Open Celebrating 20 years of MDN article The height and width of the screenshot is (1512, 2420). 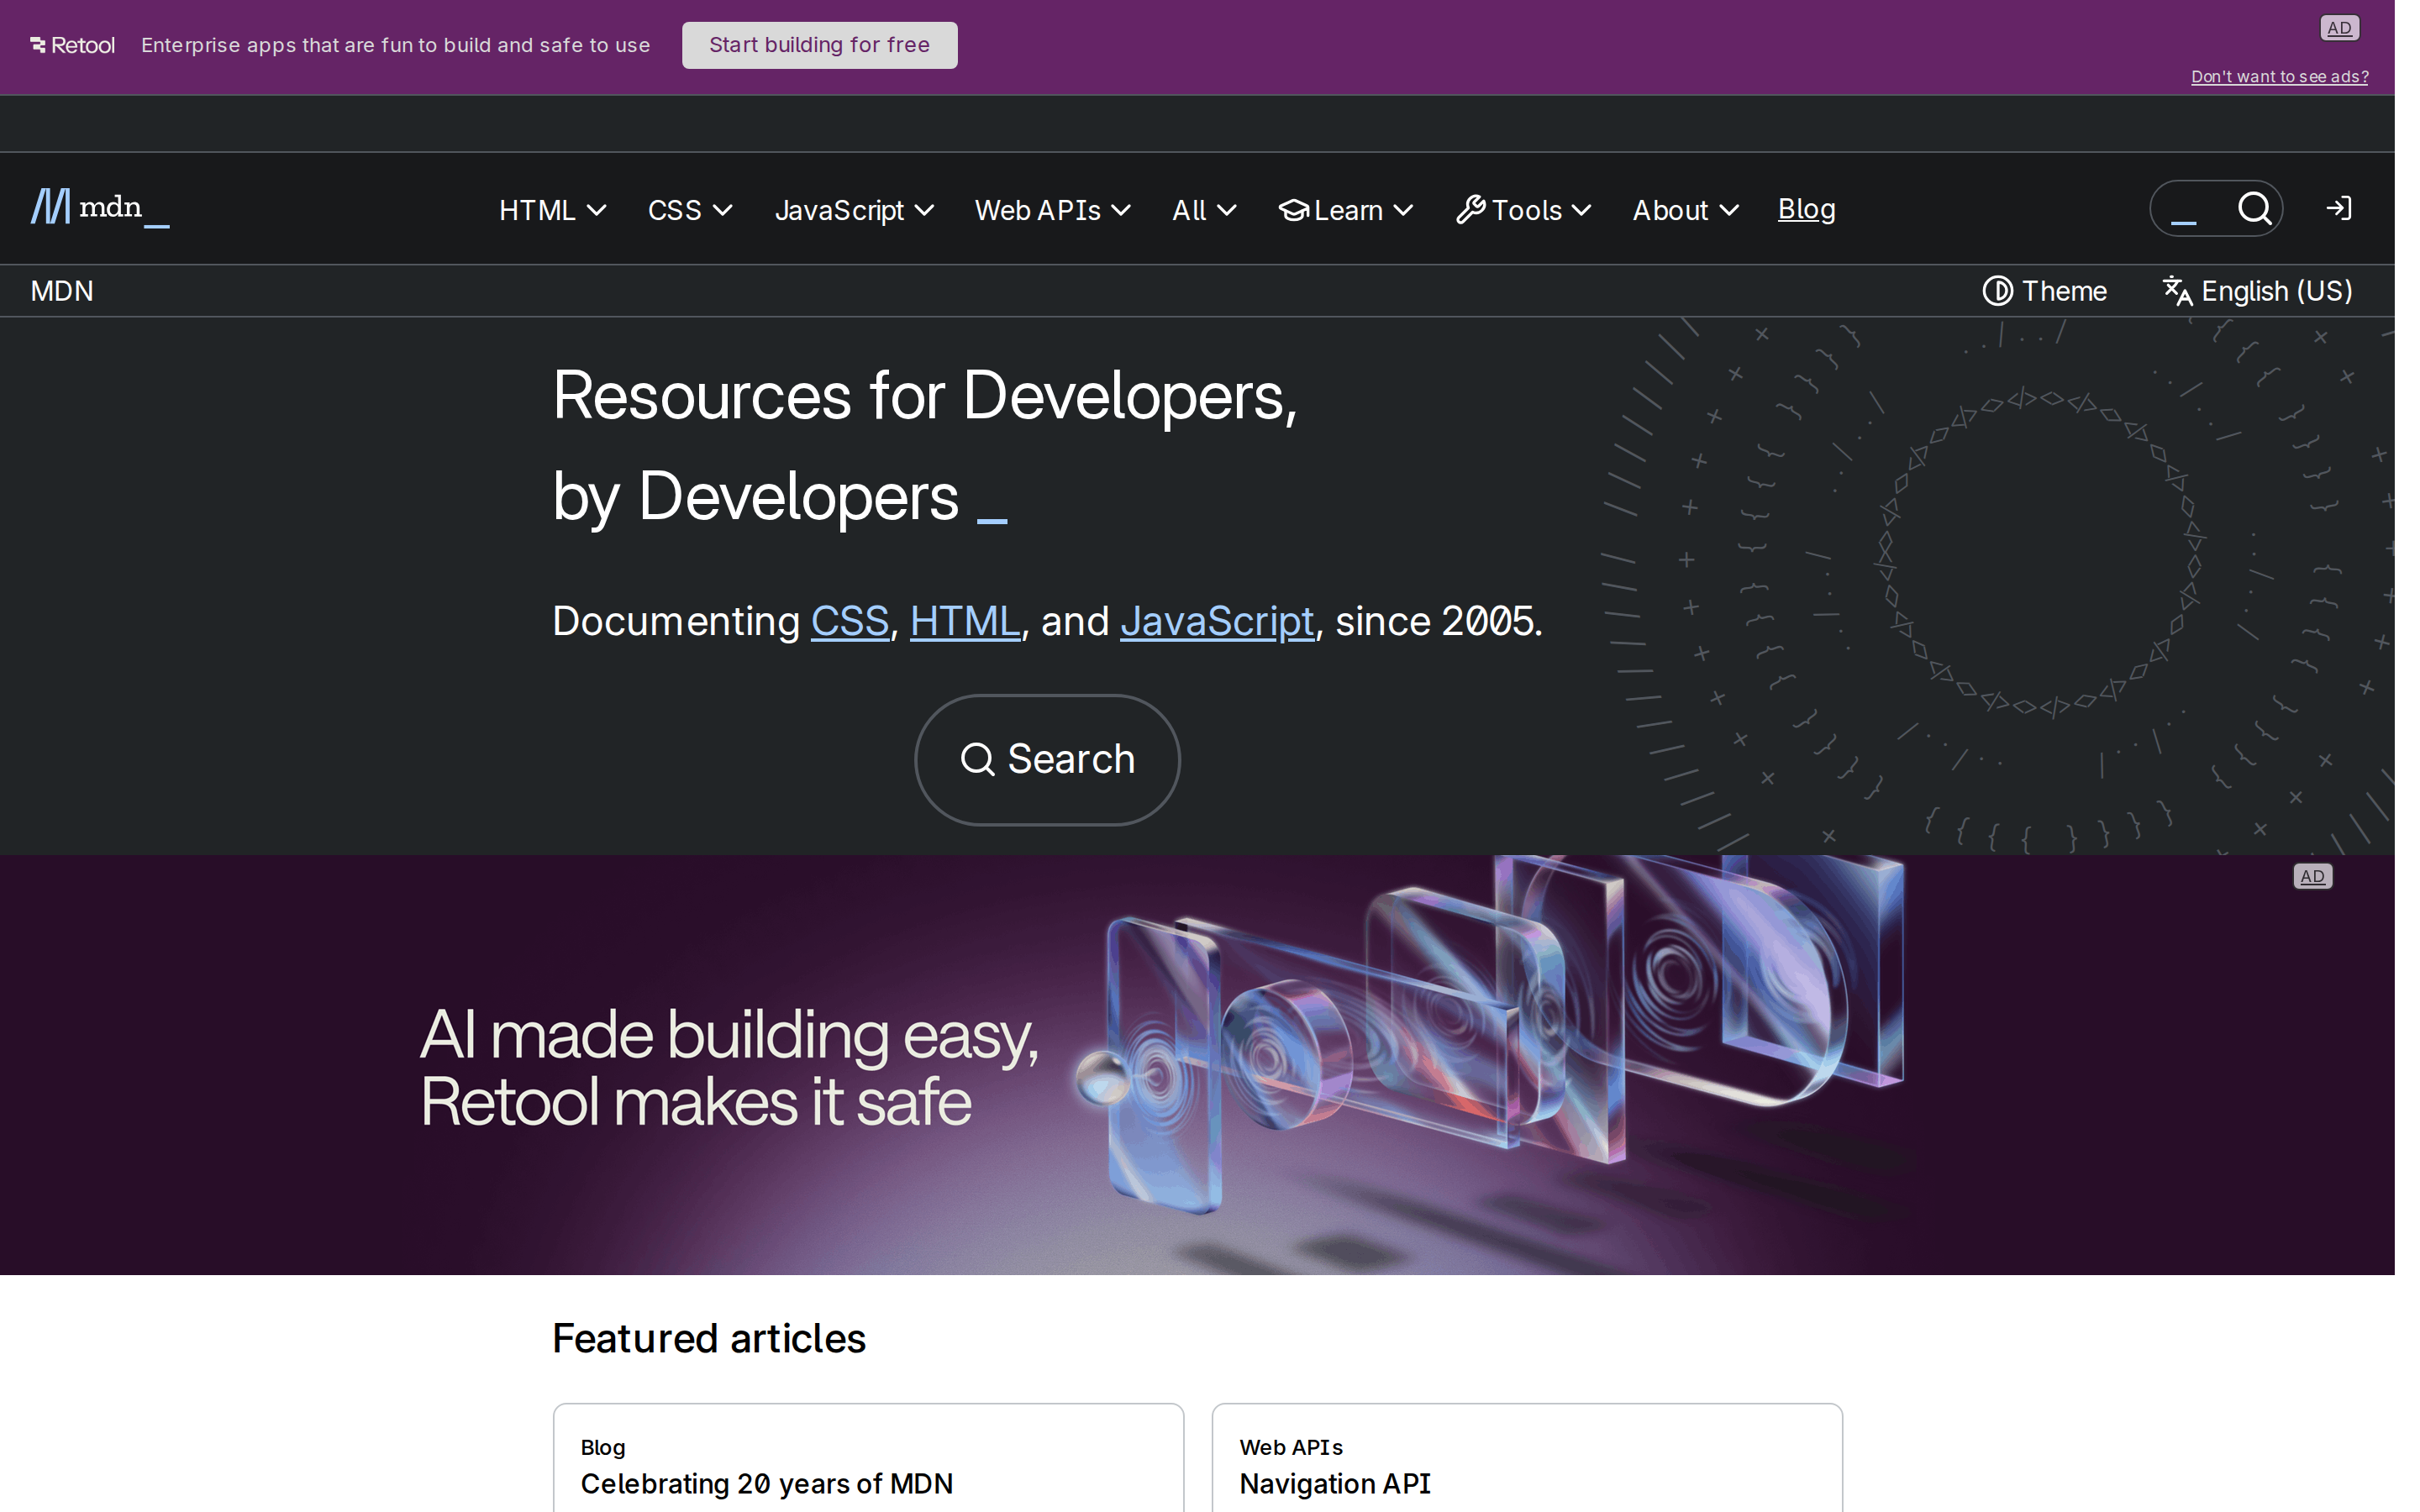coord(766,1483)
